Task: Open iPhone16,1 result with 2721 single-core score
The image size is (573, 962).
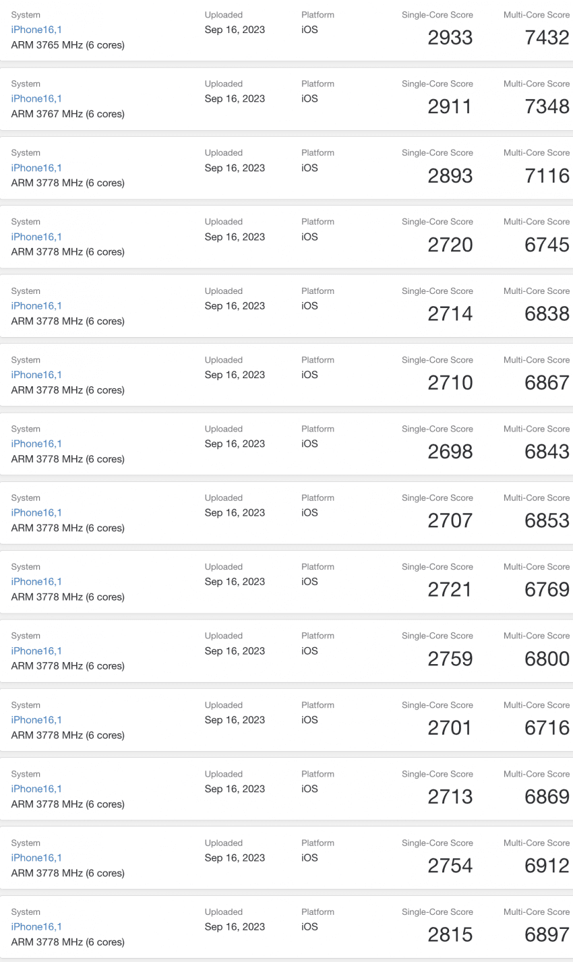Action: (36, 581)
